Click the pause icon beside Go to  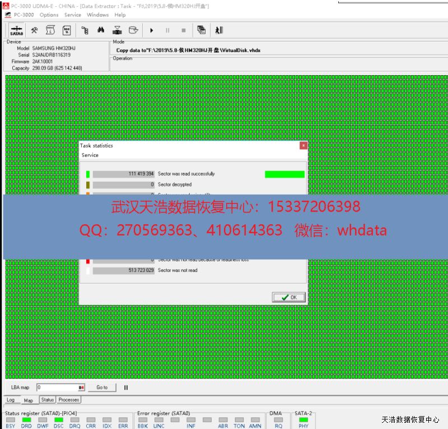pyautogui.click(x=126, y=388)
